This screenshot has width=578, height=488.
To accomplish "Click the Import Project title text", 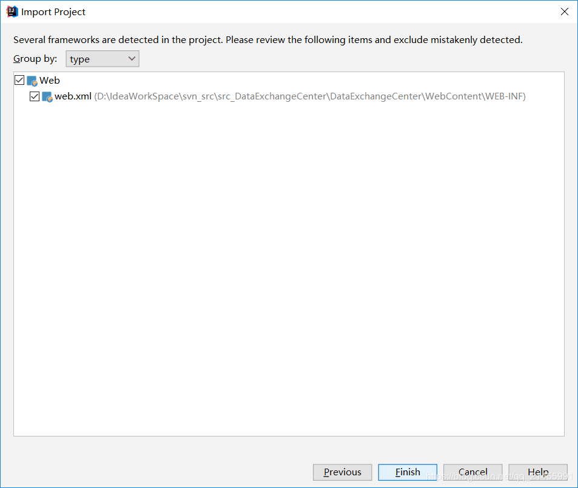I will 54,12.
